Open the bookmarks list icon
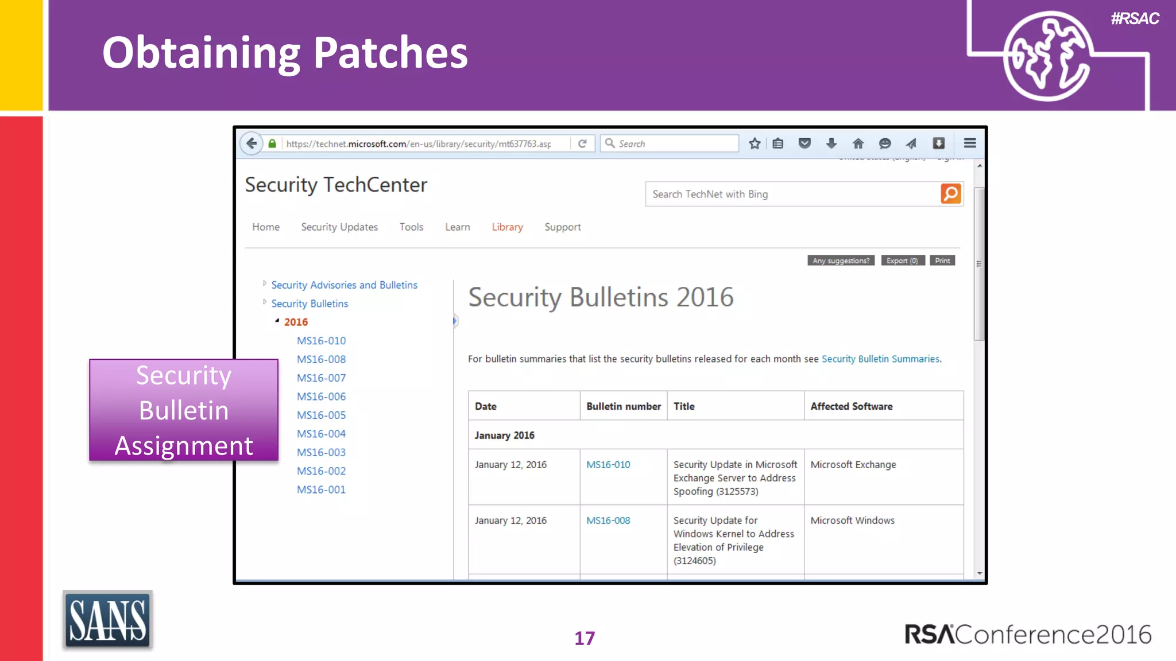The image size is (1176, 661). (778, 143)
